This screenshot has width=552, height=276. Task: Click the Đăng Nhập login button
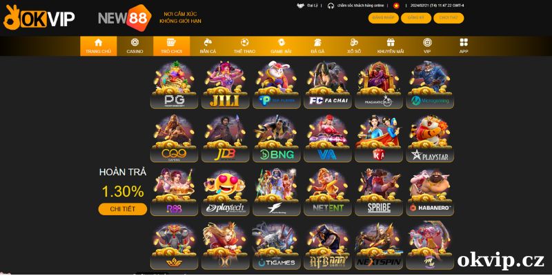384,18
